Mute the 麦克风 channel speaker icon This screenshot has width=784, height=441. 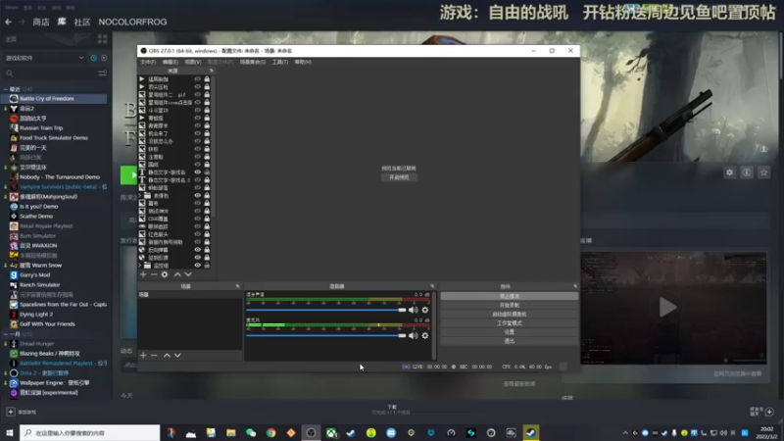pos(413,335)
